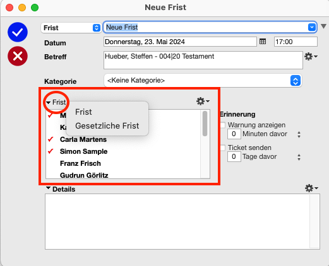Open the calendar date picker icon
The image size is (329, 266).
tap(263, 42)
